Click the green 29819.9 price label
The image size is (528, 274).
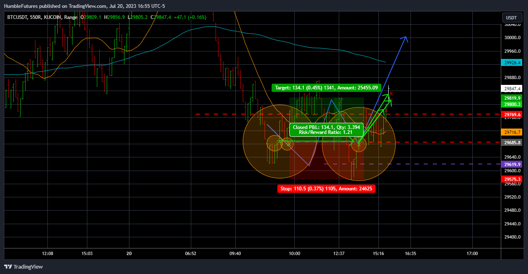point(512,98)
